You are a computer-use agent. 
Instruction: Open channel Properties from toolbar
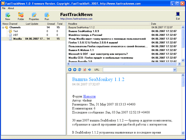click(34, 16)
